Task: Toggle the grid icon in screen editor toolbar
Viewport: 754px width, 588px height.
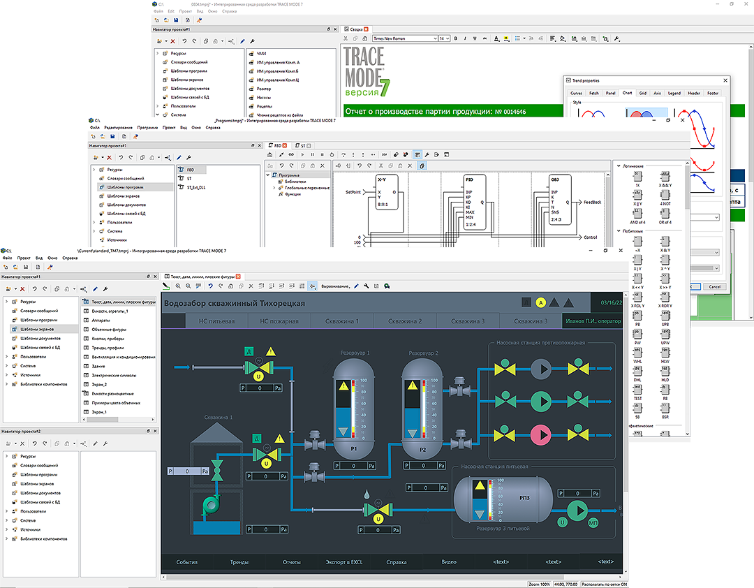Action: (302, 286)
